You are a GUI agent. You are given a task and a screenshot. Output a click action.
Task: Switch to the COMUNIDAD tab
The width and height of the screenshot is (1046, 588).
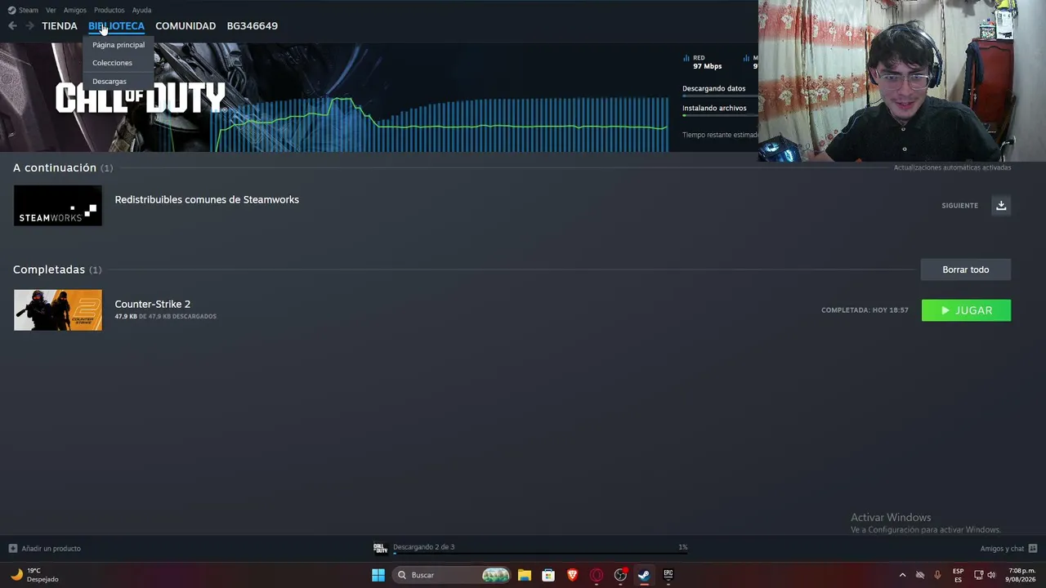[186, 26]
